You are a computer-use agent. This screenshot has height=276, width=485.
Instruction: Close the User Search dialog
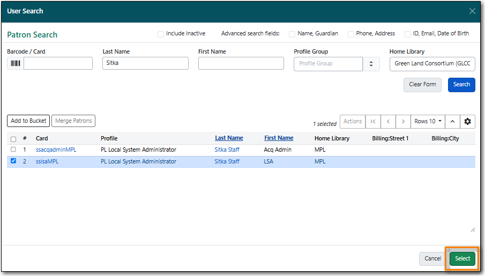[472, 11]
